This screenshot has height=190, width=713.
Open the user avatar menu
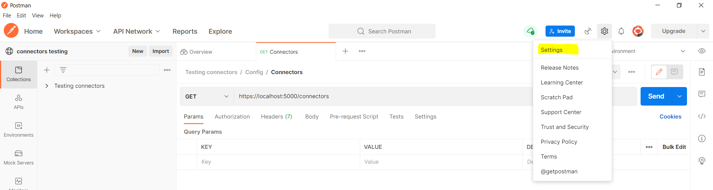point(638,31)
